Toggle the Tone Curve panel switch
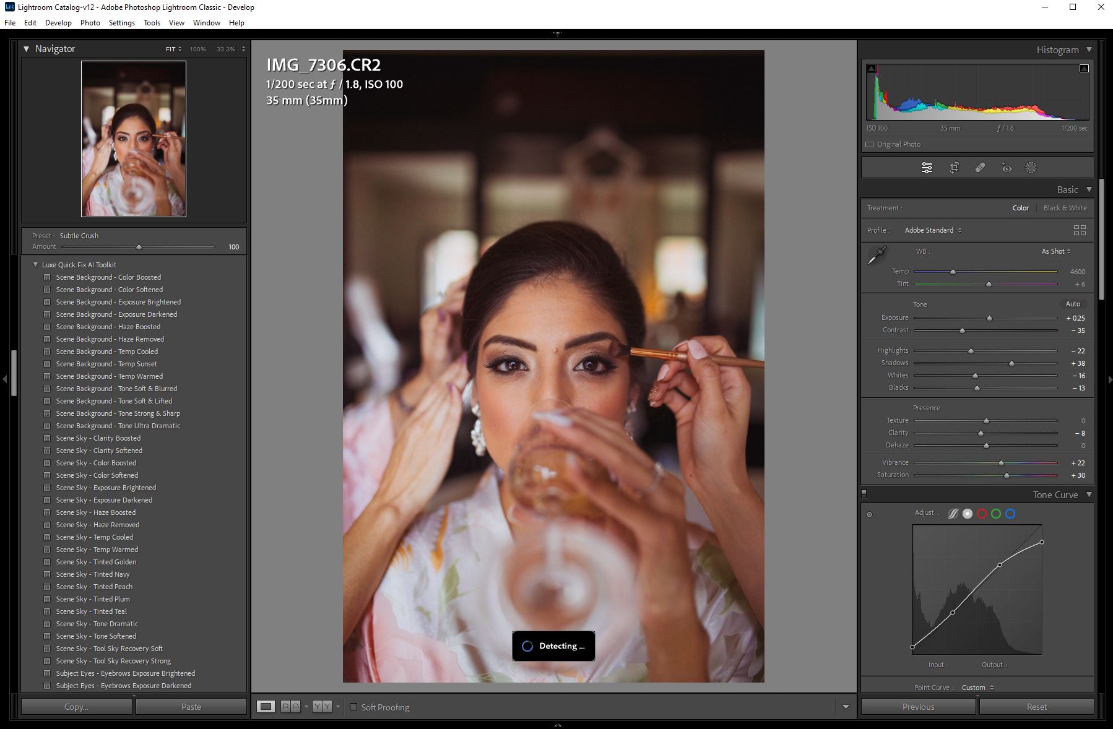Screen dimensions: 1113x729 (x=864, y=494)
